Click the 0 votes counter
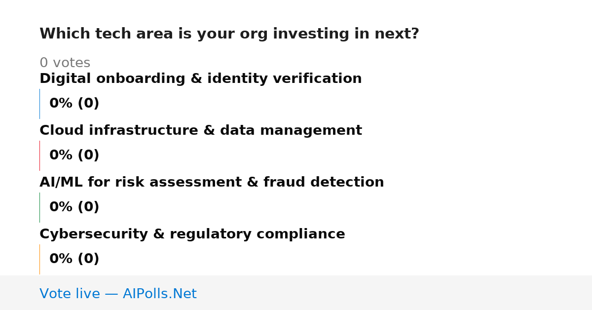 coord(65,63)
